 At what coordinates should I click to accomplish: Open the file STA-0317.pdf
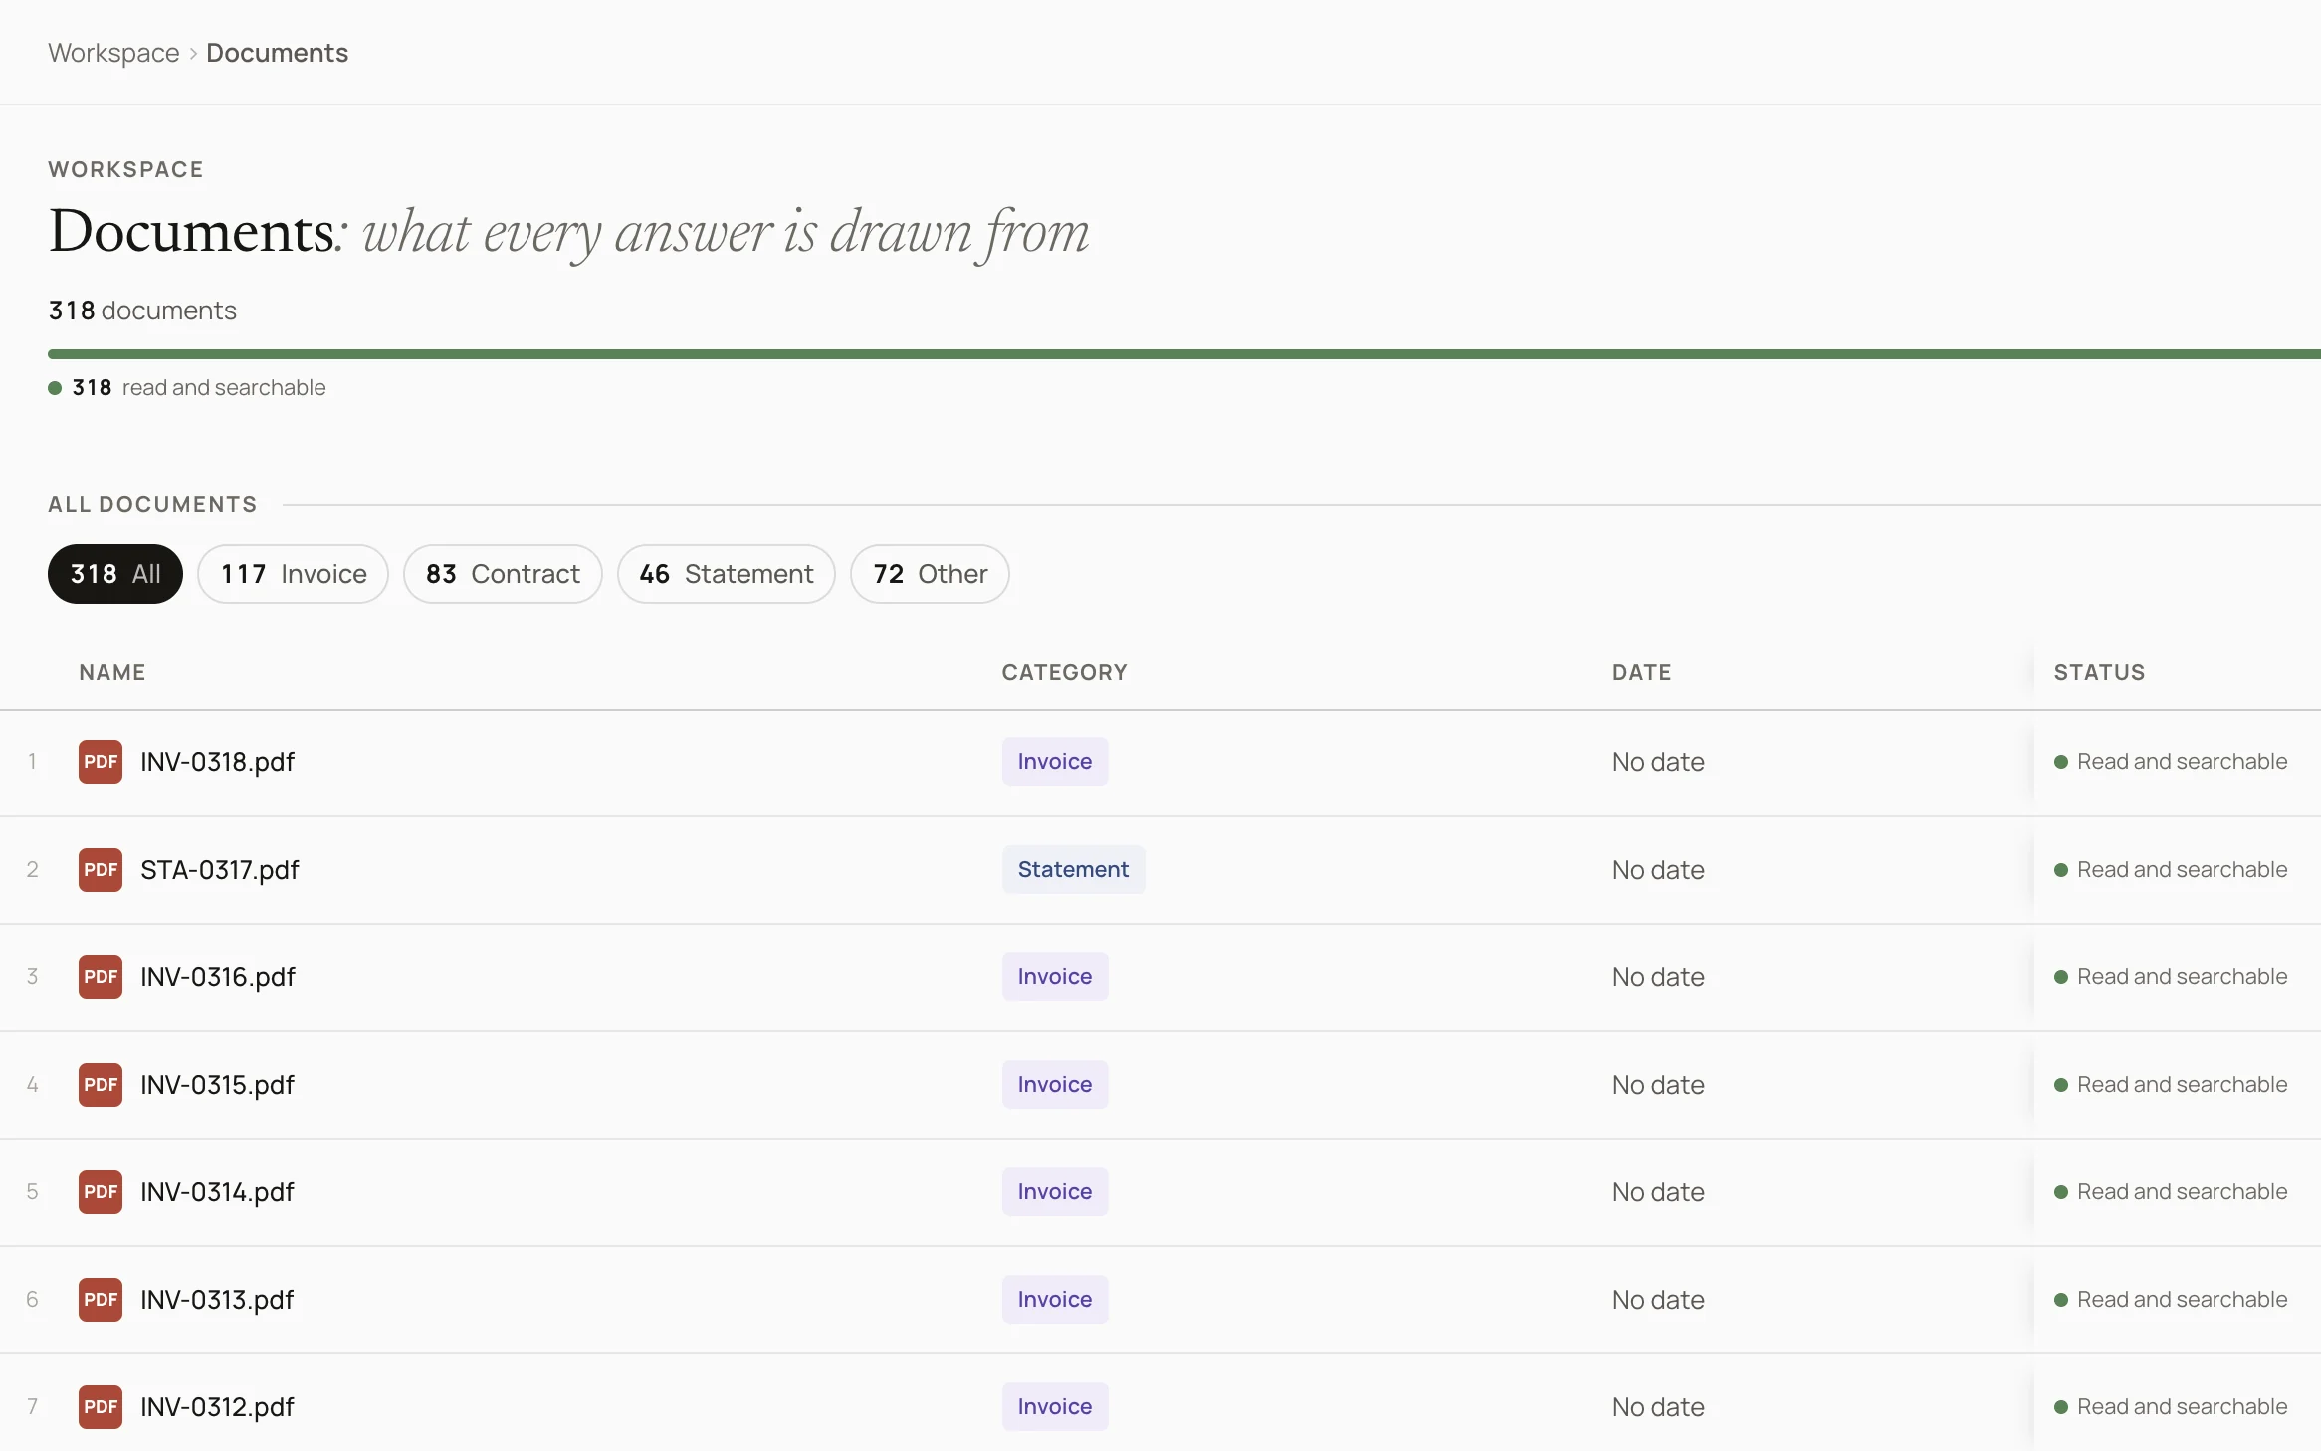click(x=220, y=870)
